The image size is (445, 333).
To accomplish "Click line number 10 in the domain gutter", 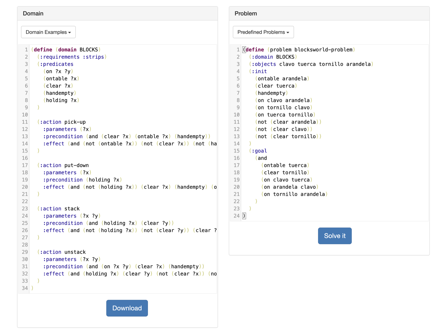I will coord(25,115).
